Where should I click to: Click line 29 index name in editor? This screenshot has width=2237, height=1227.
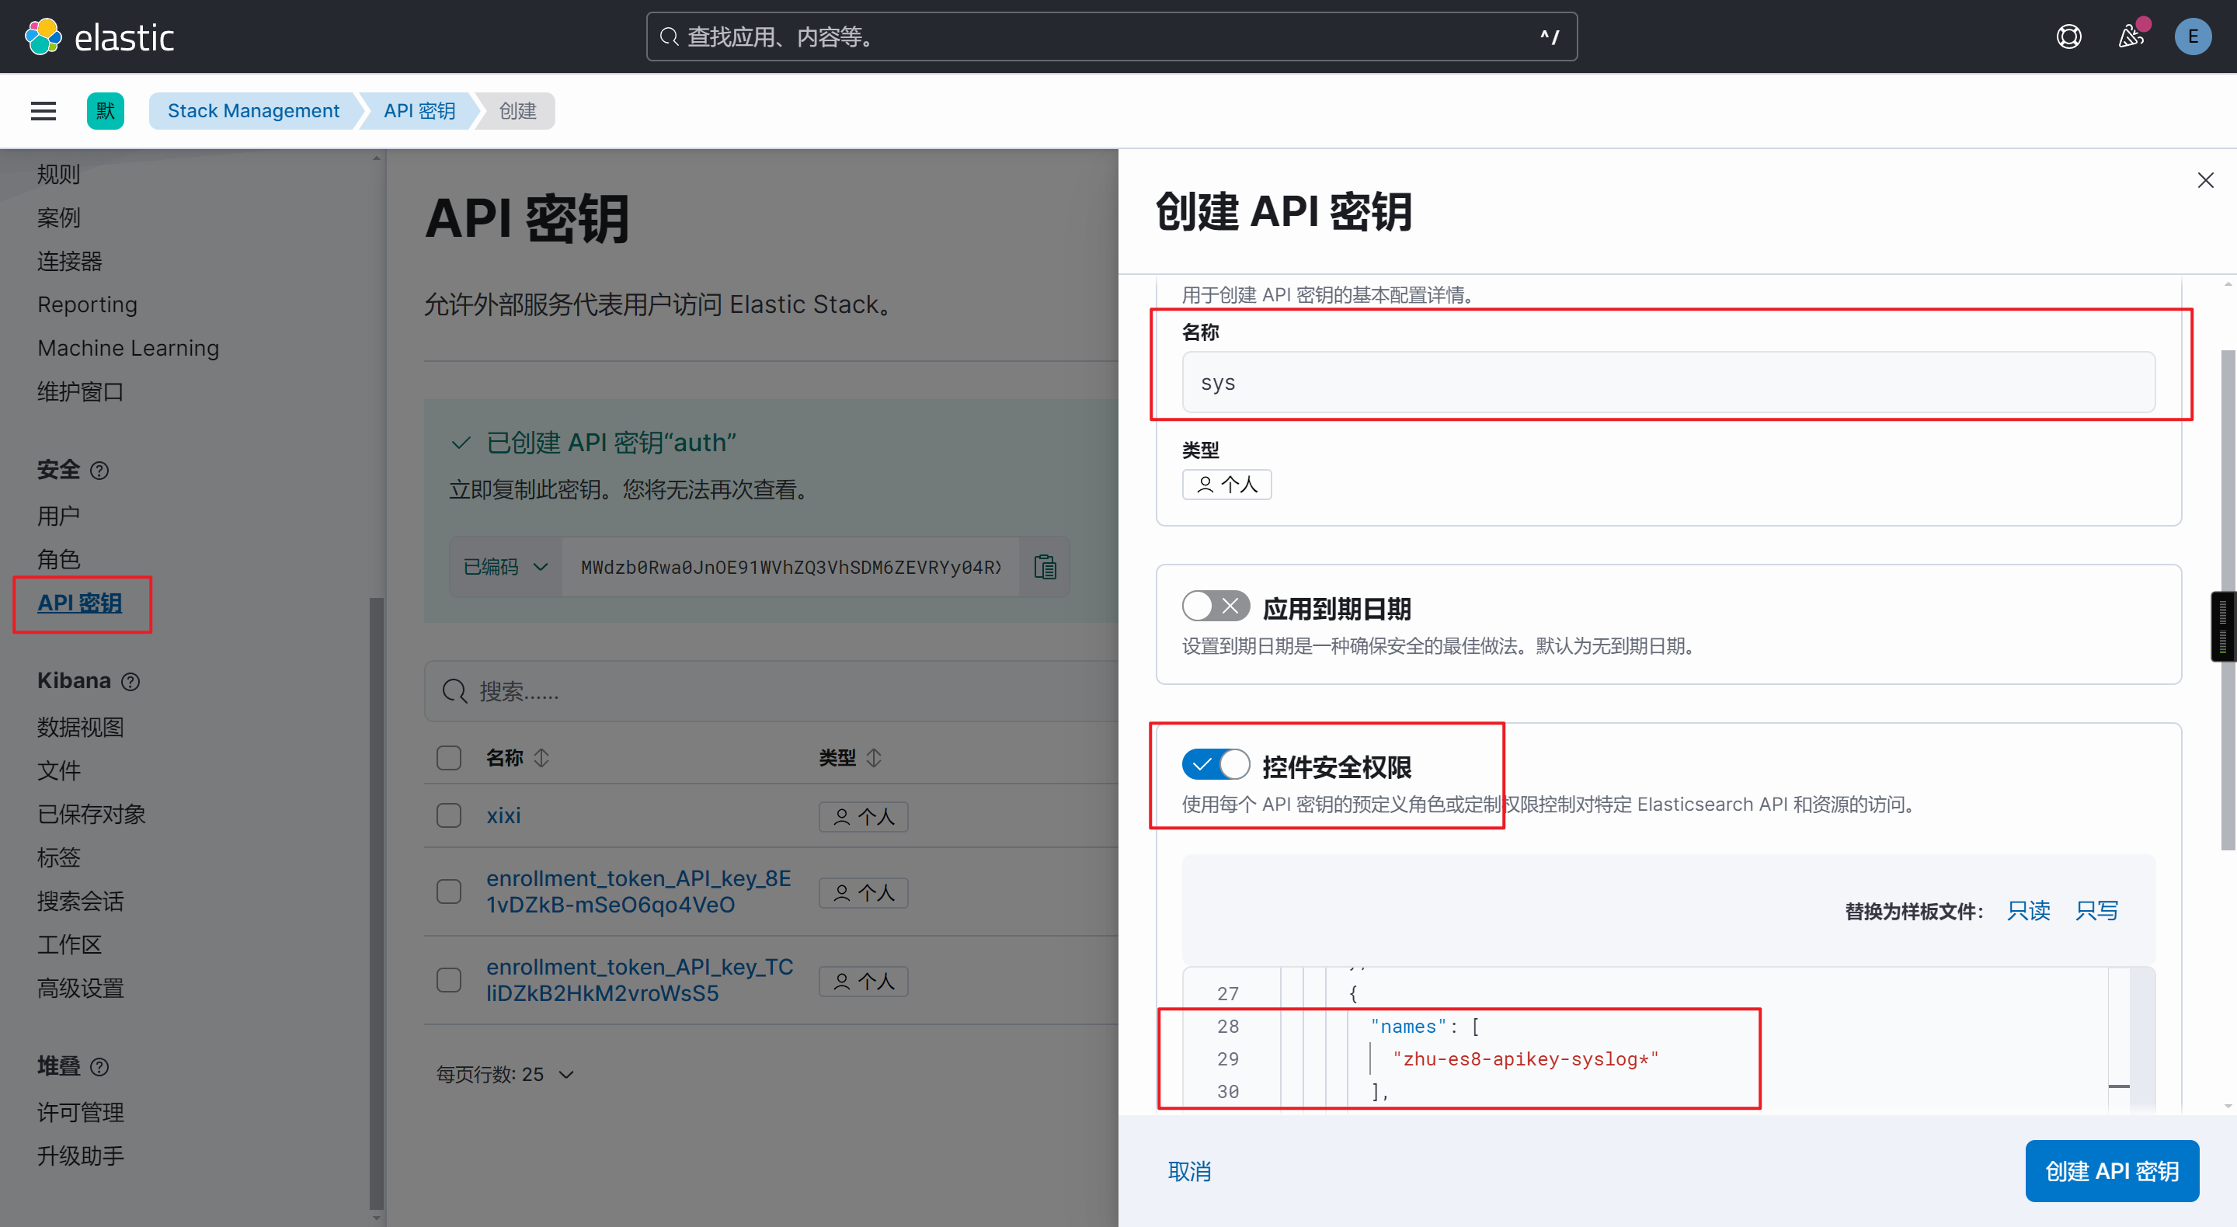(x=1525, y=1058)
